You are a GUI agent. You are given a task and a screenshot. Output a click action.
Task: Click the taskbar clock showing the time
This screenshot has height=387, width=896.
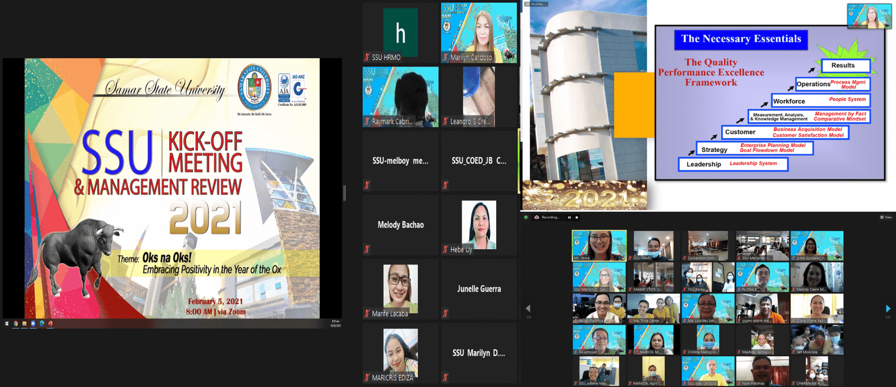[x=335, y=323]
